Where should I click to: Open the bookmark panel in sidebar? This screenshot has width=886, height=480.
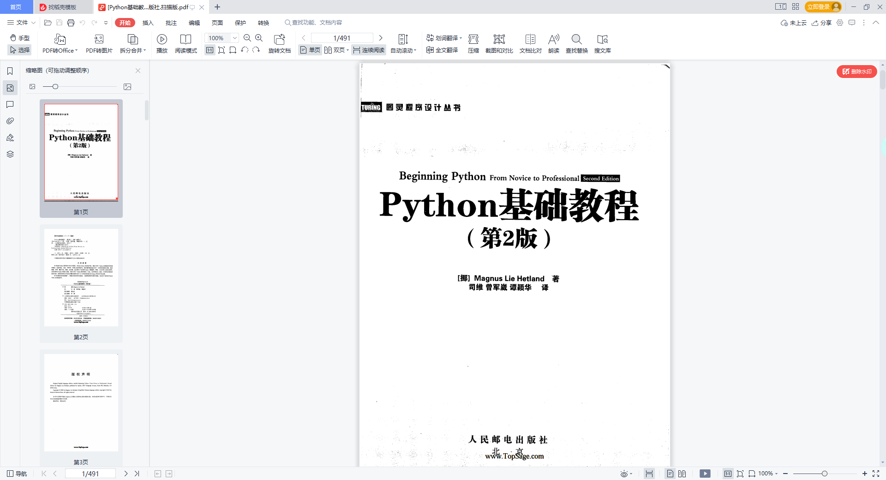coord(10,71)
